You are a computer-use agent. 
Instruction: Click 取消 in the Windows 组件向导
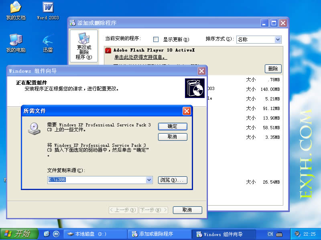187,210
